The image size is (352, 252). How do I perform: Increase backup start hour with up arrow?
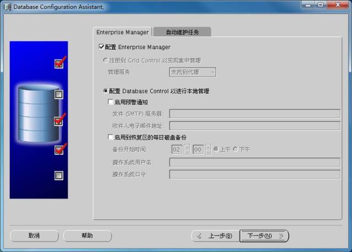[x=186, y=147]
